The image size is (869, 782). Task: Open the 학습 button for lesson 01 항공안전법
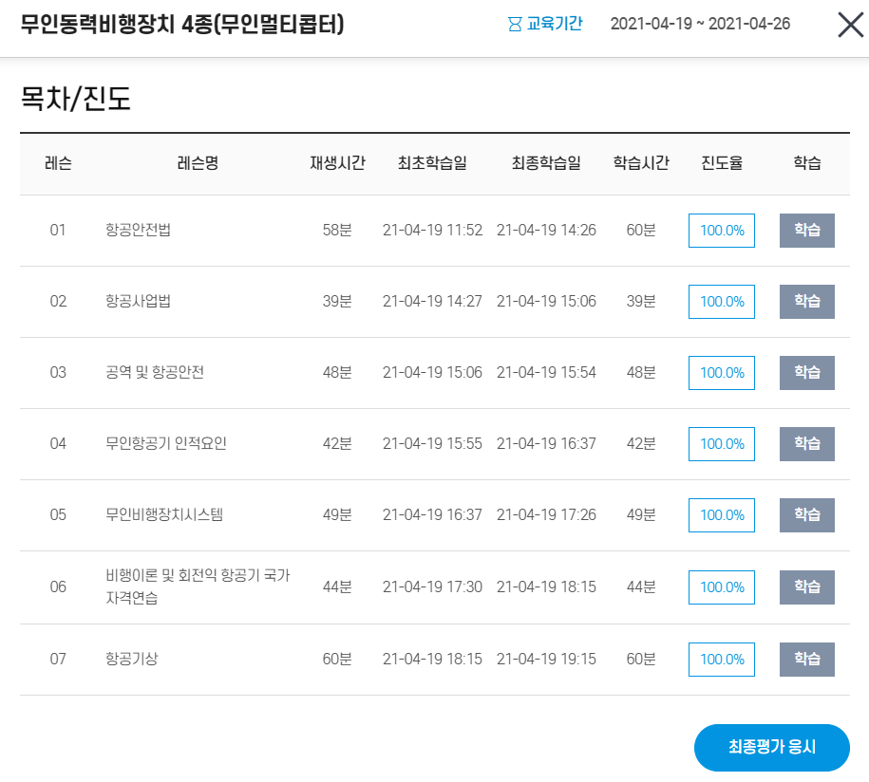click(807, 231)
